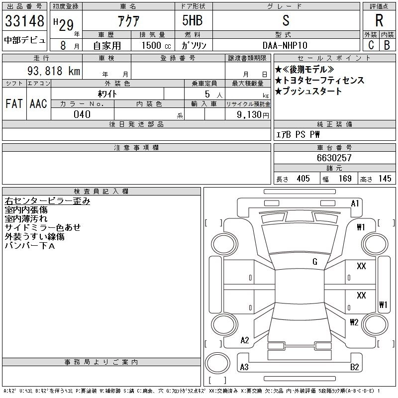The width and height of the screenshot is (398, 398).
Task: Click the displacement 1500 cc
Action: (x=156, y=45)
